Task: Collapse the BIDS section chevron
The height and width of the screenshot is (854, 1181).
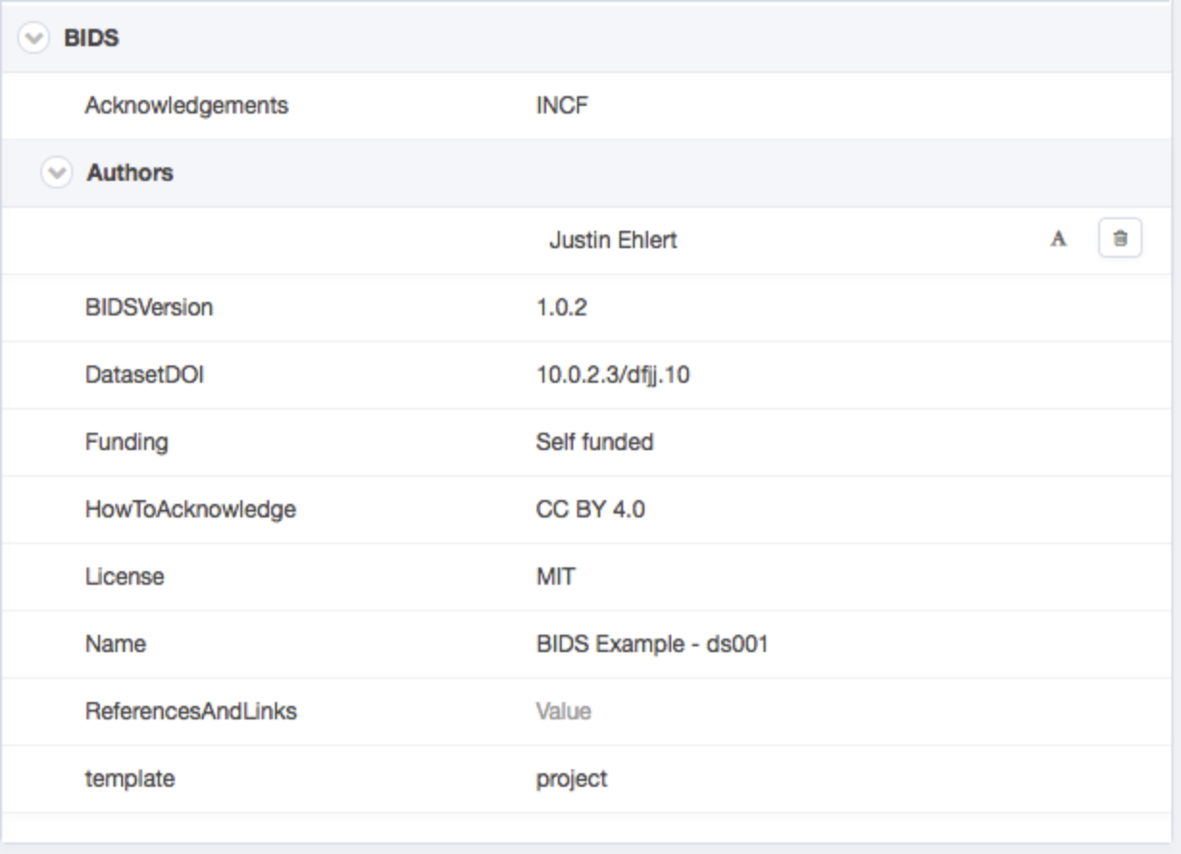Action: click(x=34, y=38)
